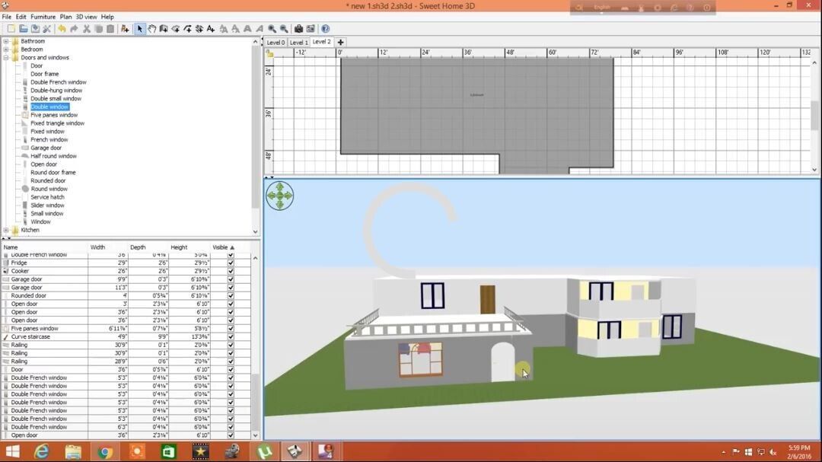Expand the Kitchen catalog category
The height and width of the screenshot is (462, 822).
tap(6, 230)
